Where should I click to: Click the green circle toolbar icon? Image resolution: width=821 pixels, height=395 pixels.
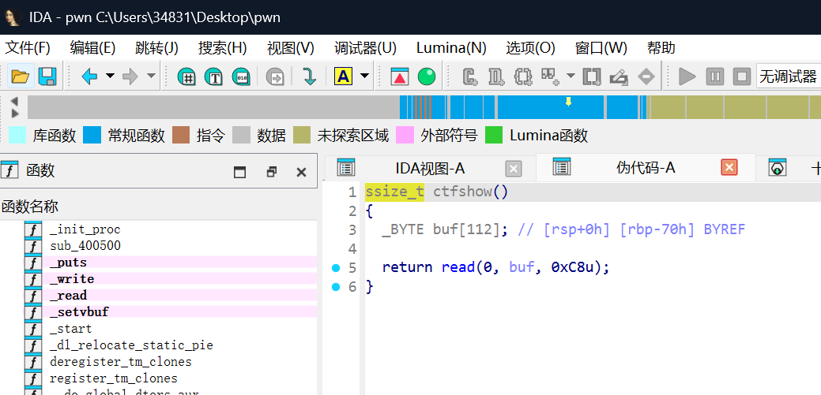427,76
